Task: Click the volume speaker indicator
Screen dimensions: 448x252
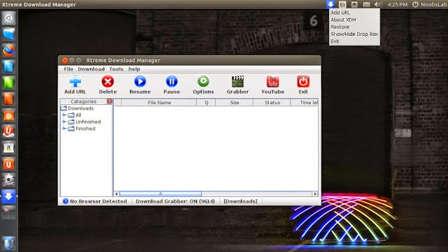Action: point(378,4)
